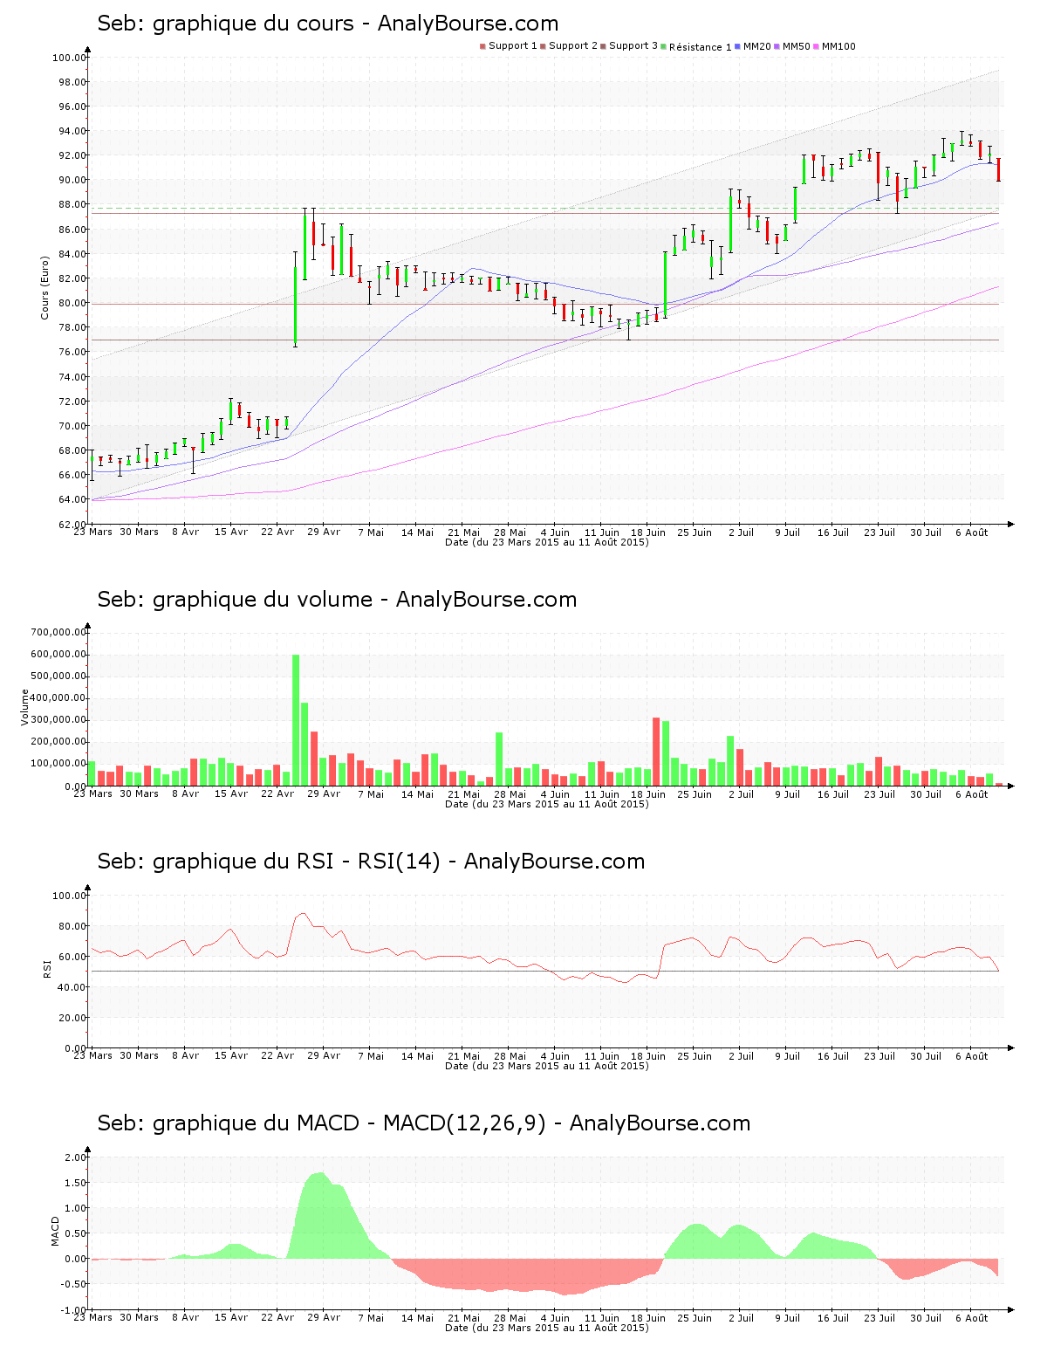Viewport: 1047px width, 1353px height.
Task: Click the 76.00 value on the price axis
Action: (x=71, y=353)
